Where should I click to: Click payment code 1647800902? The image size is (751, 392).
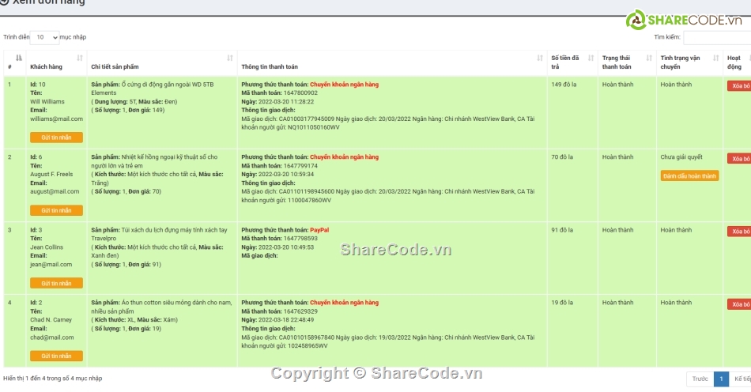coord(300,92)
